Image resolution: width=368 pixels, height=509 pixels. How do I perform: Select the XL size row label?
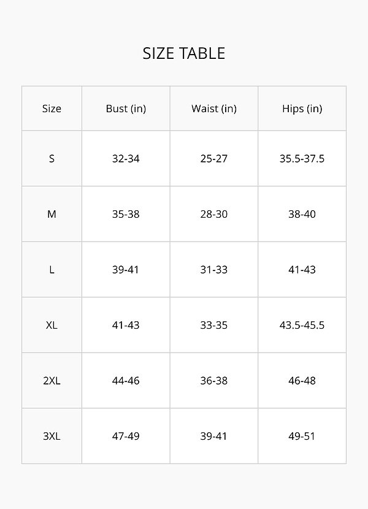(52, 325)
